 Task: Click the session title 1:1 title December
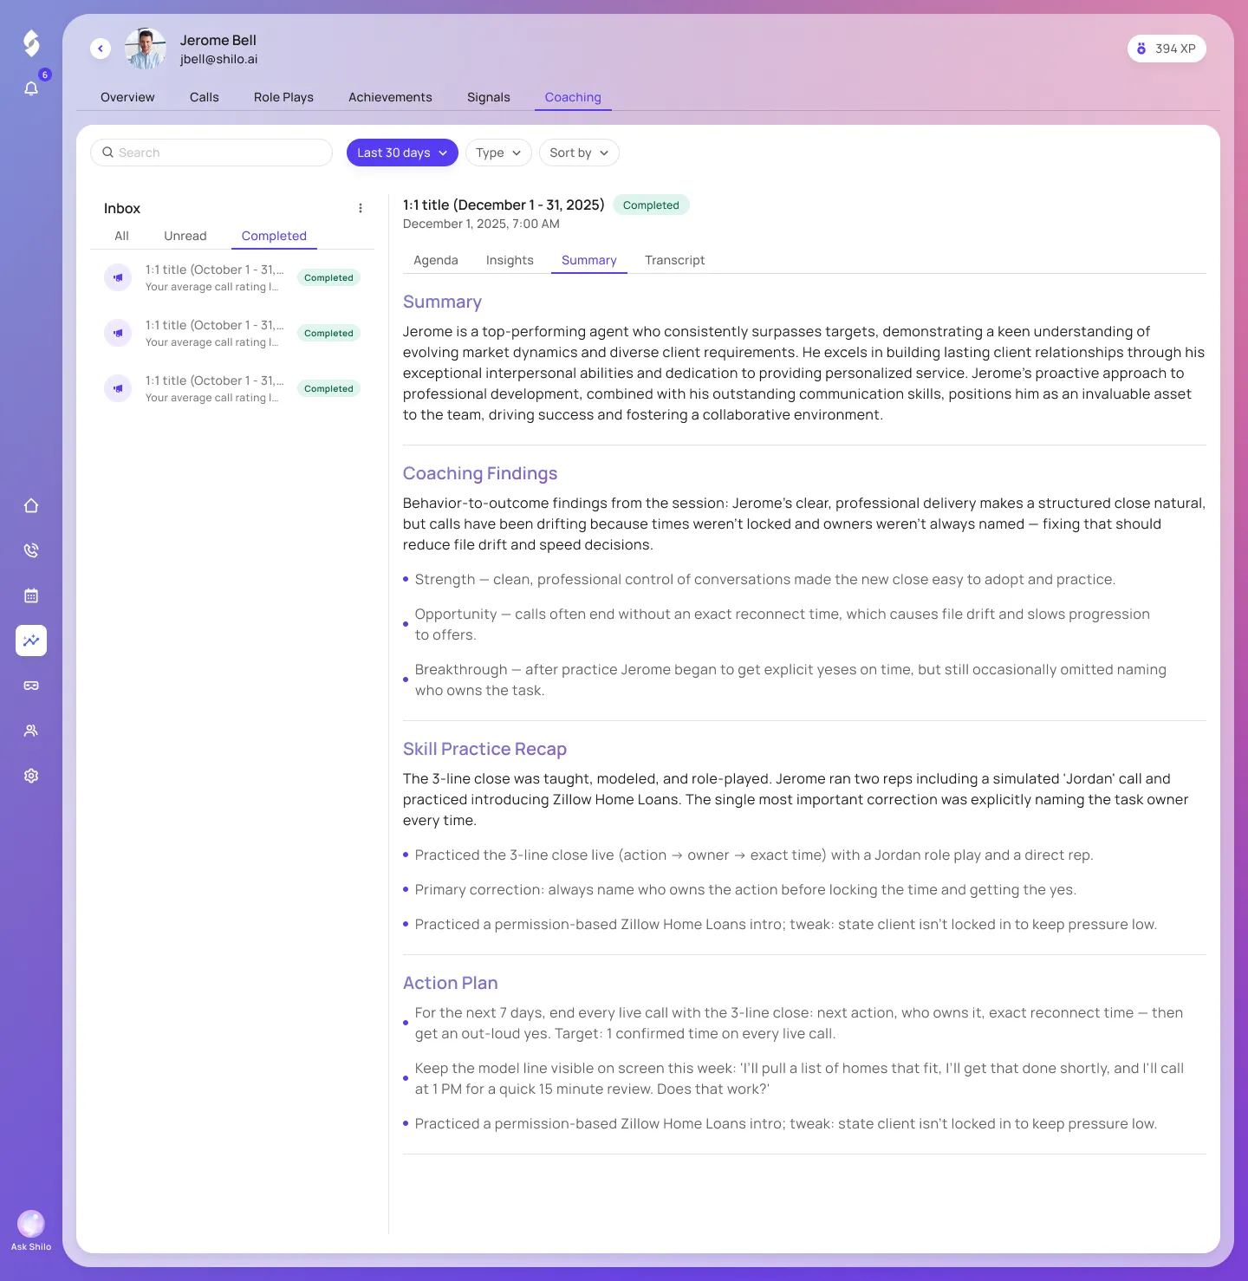(x=504, y=205)
